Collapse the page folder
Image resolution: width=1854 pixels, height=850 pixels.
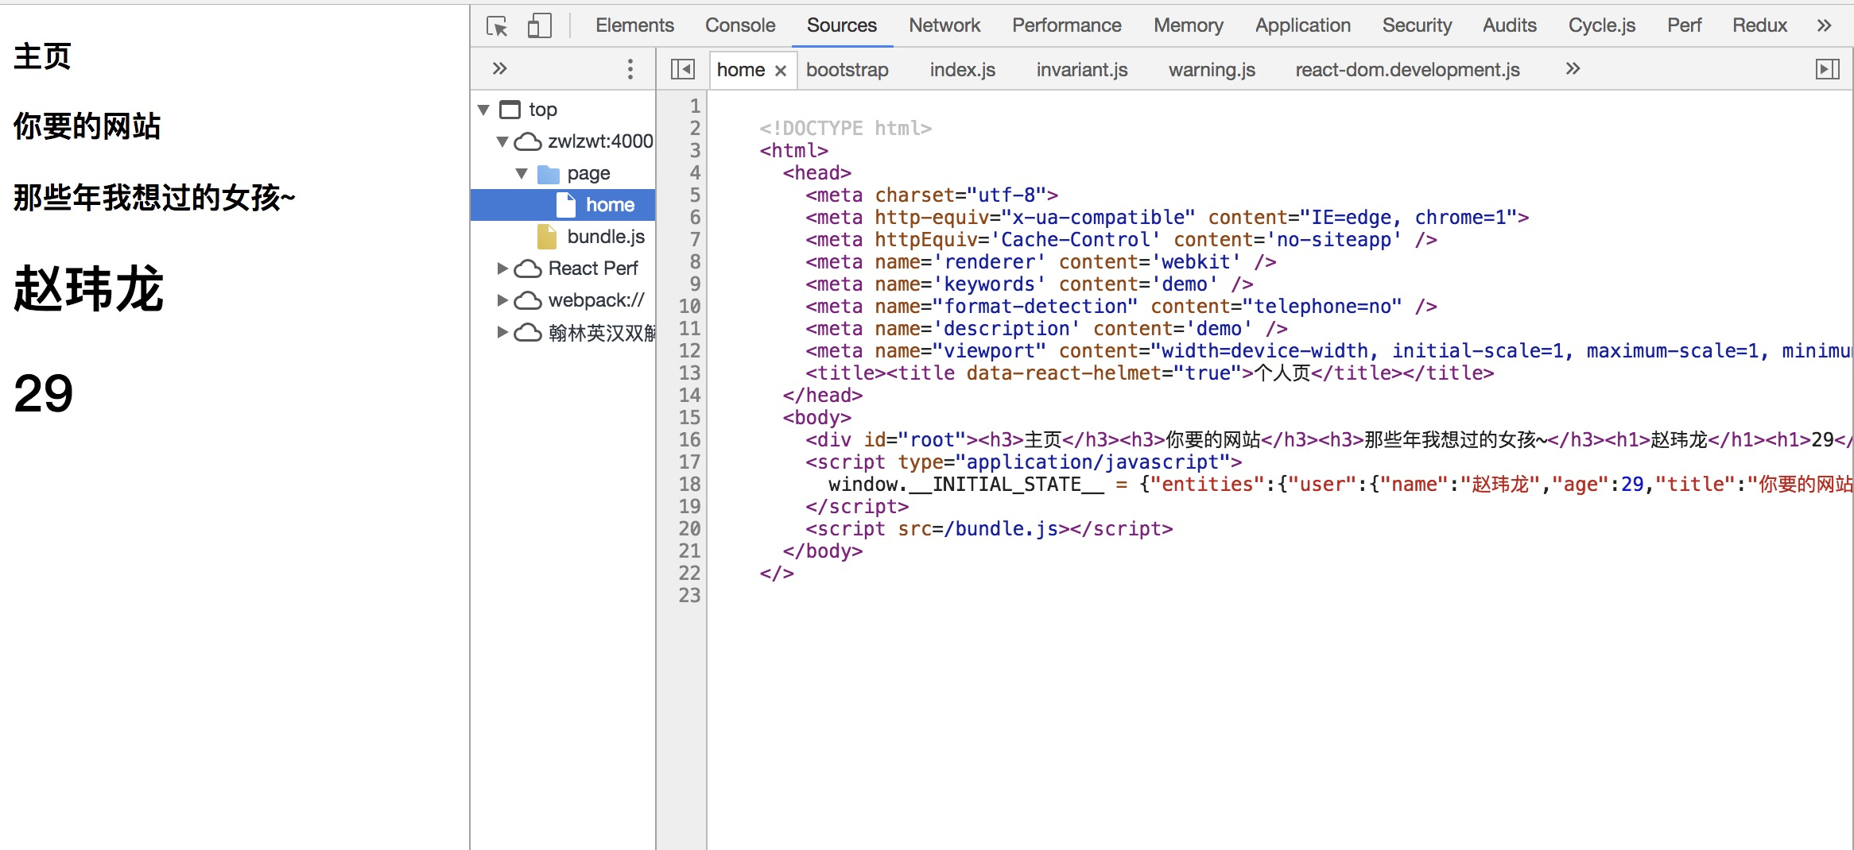point(522,173)
